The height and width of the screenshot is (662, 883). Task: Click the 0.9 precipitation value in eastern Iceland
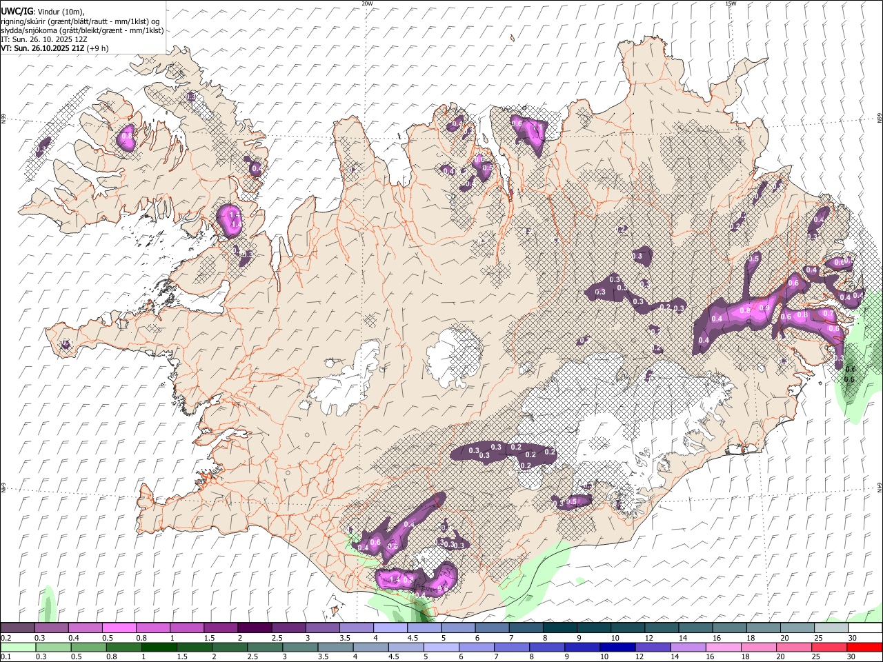point(764,308)
